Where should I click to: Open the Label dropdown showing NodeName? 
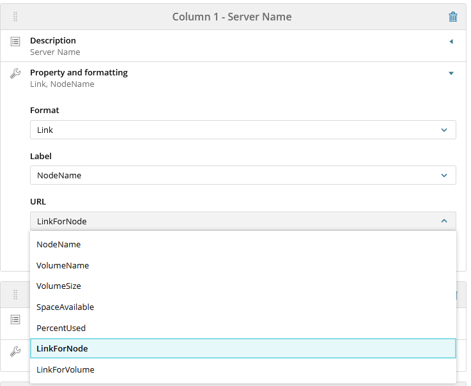coord(243,175)
